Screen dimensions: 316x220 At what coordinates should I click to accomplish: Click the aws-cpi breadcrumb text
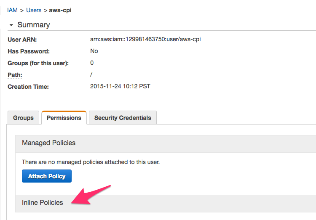click(60, 10)
